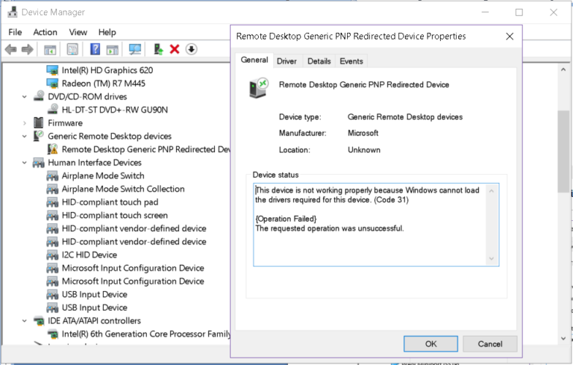Click Cancel in the Properties dialog
573x365 pixels.
pos(490,344)
